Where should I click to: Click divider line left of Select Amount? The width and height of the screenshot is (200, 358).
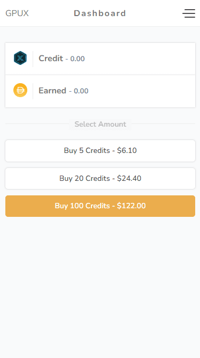click(x=37, y=124)
